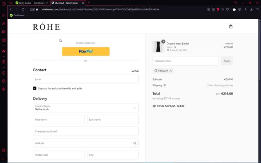This screenshot has width=261, height=163.
Task: Close the Verify Codes tab
Action: (x=47, y=3)
